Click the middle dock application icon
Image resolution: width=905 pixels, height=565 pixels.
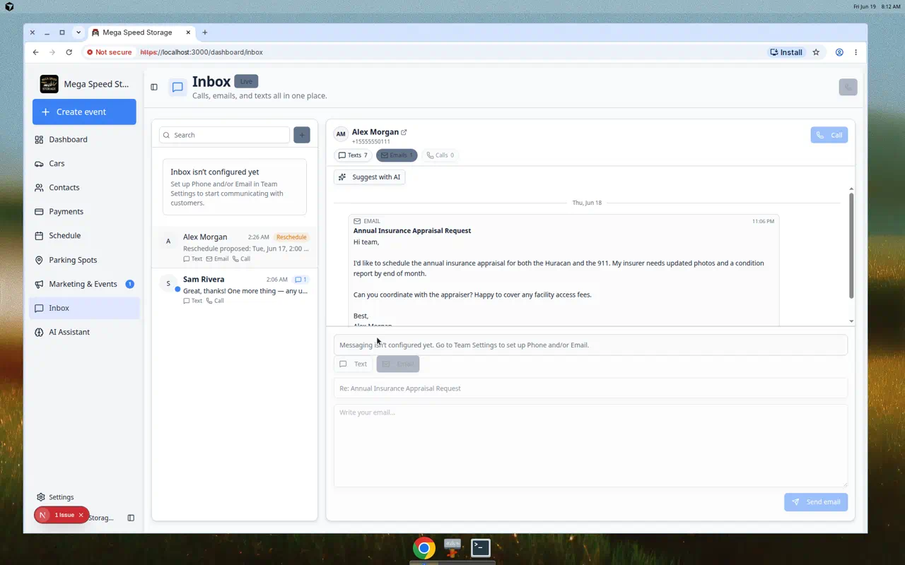point(452,547)
